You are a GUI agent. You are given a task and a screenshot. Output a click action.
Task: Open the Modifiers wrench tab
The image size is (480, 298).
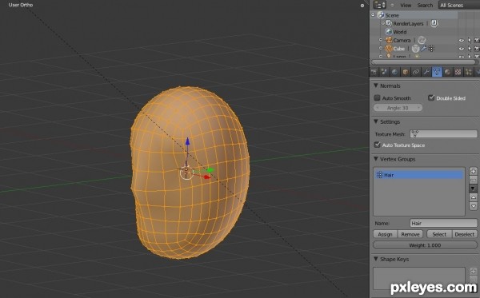click(x=426, y=72)
